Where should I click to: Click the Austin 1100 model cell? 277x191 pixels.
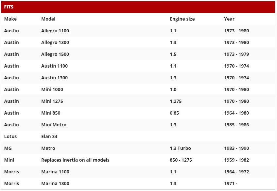click(x=54, y=66)
